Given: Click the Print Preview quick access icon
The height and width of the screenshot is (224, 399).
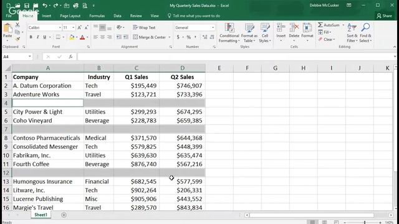Looking at the screenshot, I should click(85, 6).
